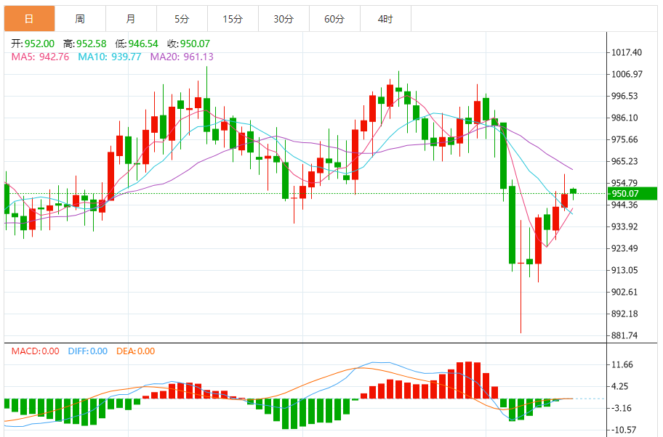Click the long red candle with 881 low wick

tap(521, 277)
